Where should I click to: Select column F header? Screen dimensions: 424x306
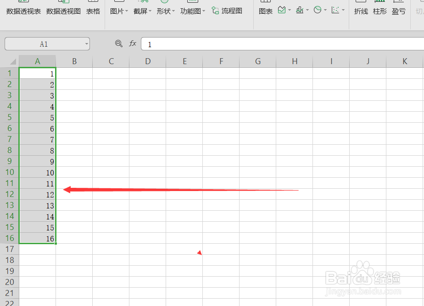[221, 61]
